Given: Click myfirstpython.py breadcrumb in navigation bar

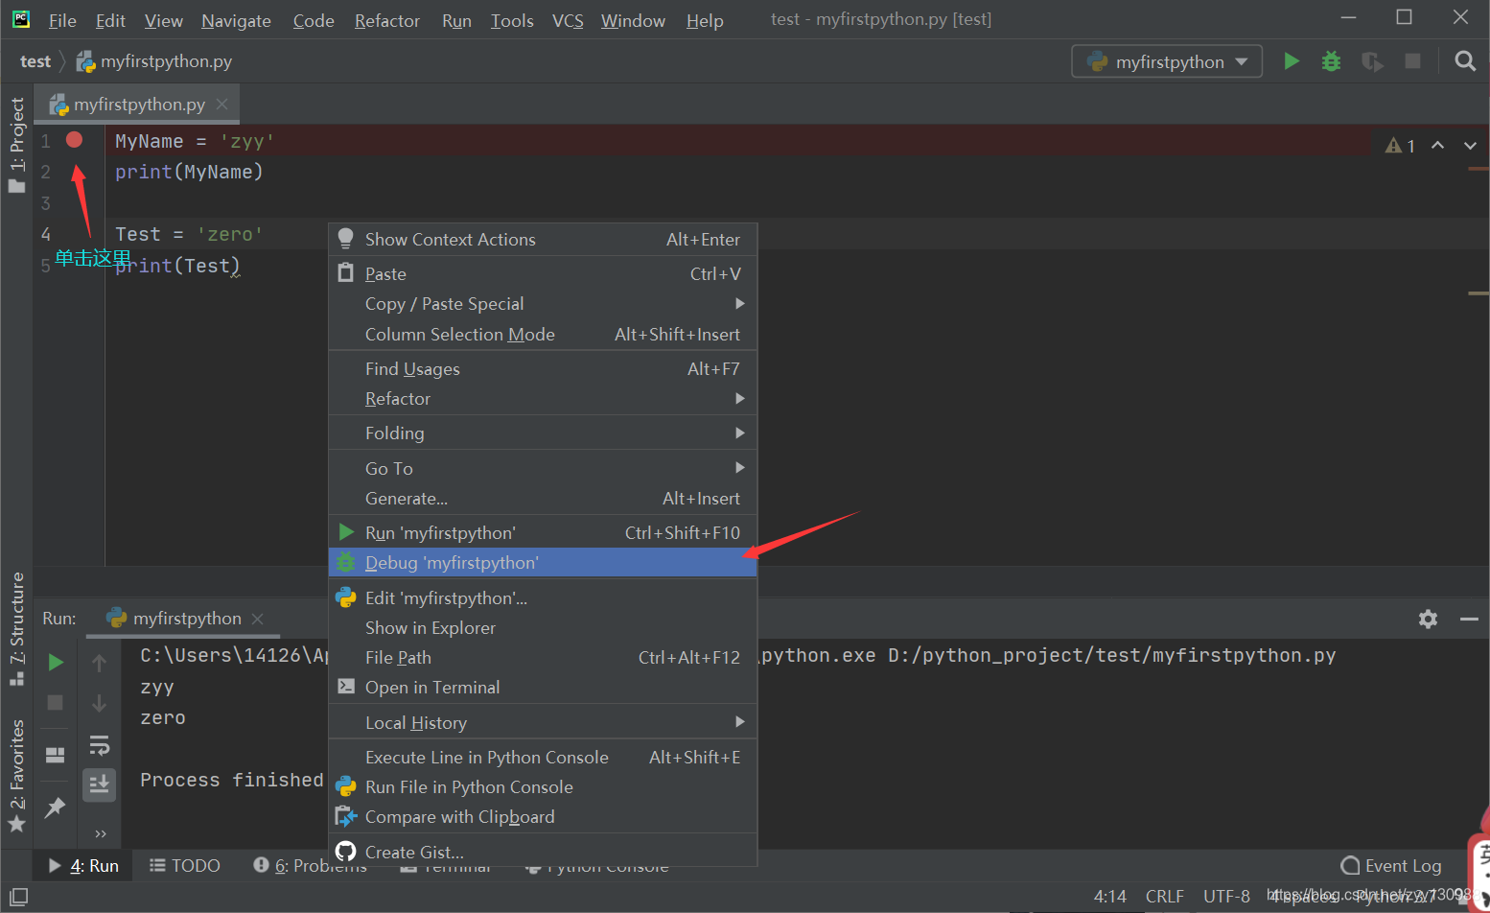Looking at the screenshot, I should (x=155, y=61).
